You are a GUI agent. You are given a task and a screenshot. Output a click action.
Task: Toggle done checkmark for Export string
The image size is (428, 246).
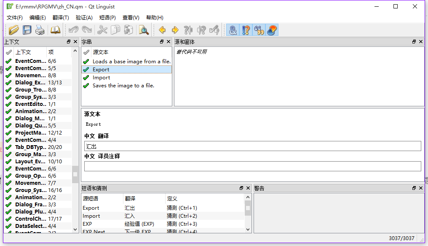(86, 70)
